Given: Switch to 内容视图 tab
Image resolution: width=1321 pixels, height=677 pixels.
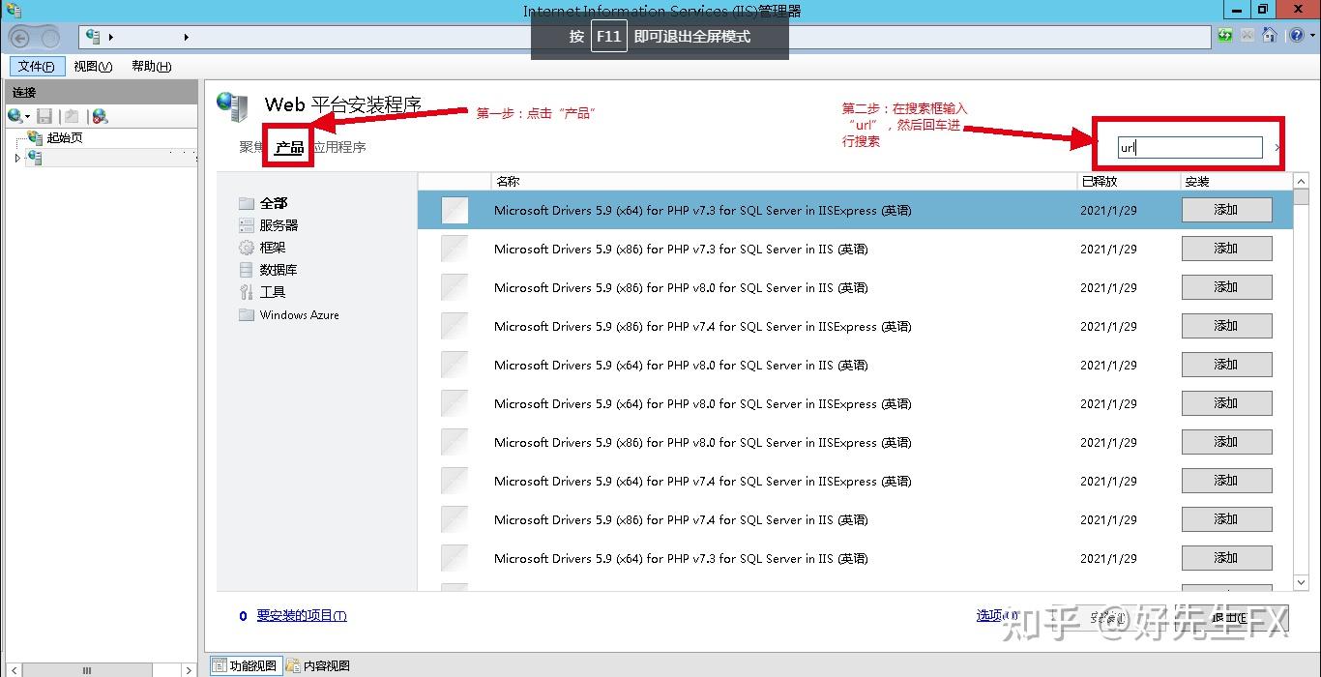Looking at the screenshot, I should click(318, 665).
